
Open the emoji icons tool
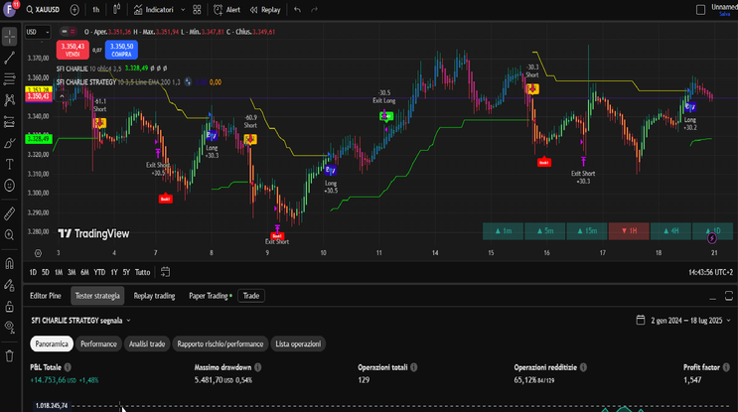click(x=9, y=186)
